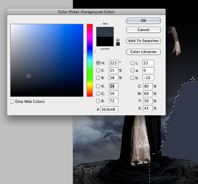Select the L lightness radio button

click(x=132, y=63)
